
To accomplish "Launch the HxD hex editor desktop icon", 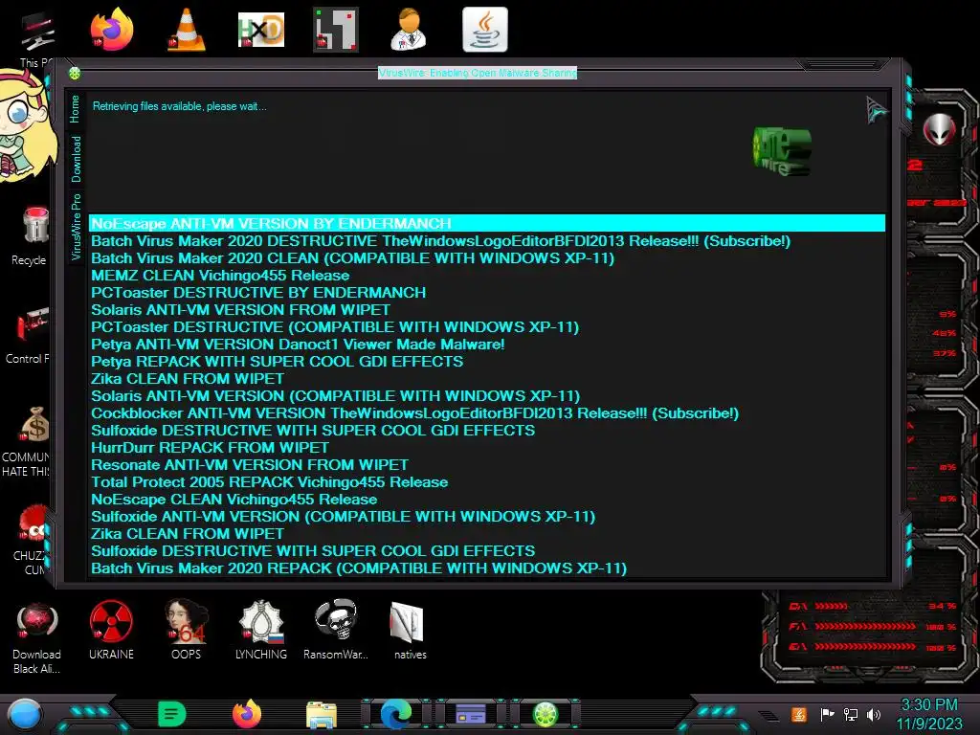I will click(261, 30).
